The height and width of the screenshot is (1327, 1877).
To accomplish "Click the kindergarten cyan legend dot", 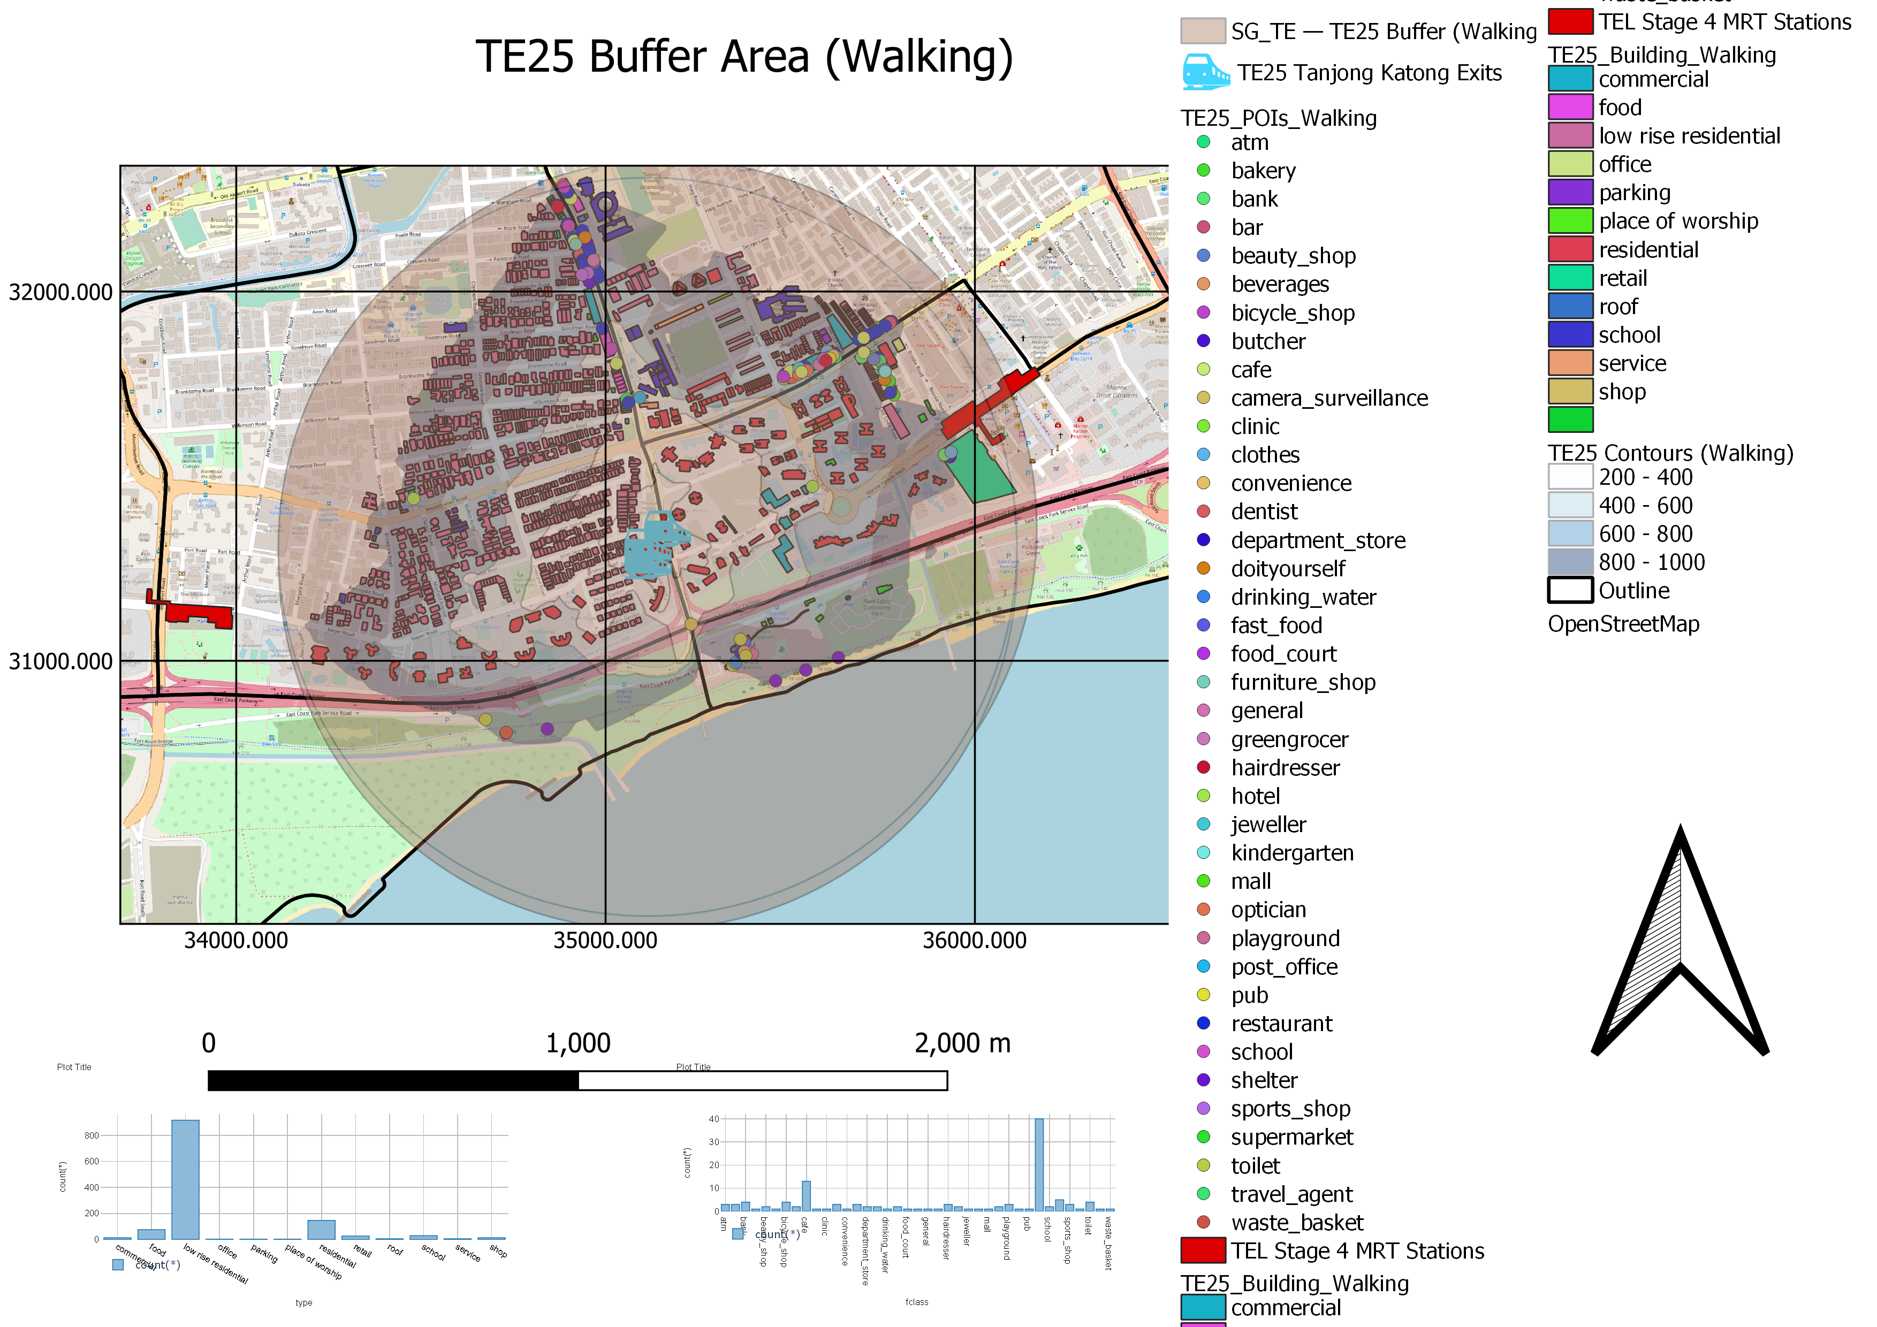I will pyautogui.click(x=1203, y=852).
